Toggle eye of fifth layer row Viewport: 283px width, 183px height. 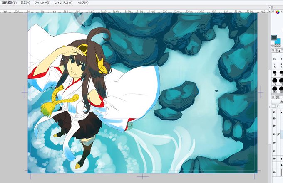pyautogui.click(x=274, y=143)
